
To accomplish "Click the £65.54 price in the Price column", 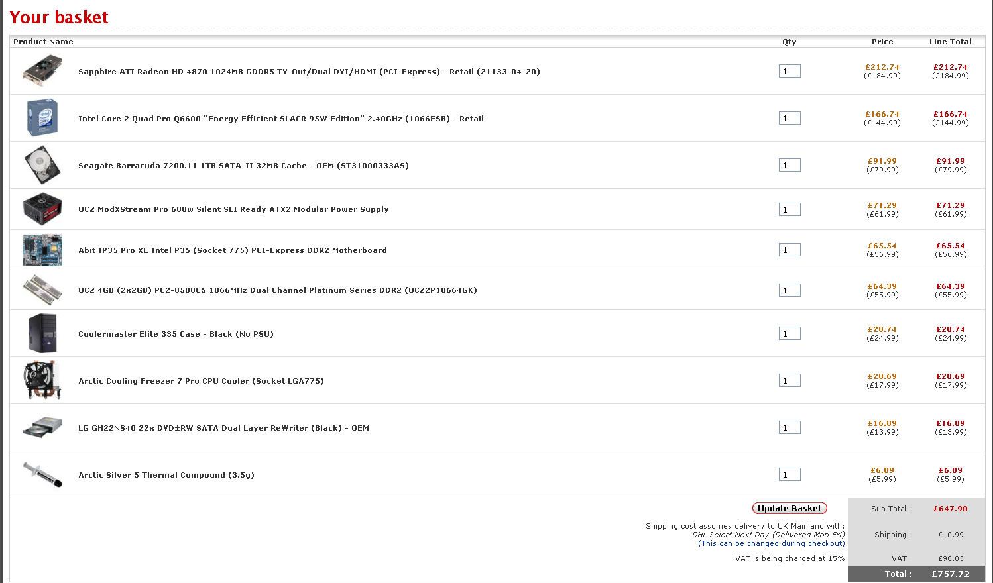I will (x=882, y=246).
